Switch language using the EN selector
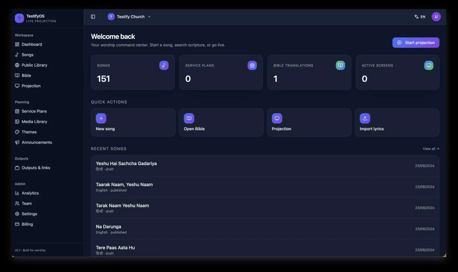The width and height of the screenshot is (458, 272). (x=420, y=17)
